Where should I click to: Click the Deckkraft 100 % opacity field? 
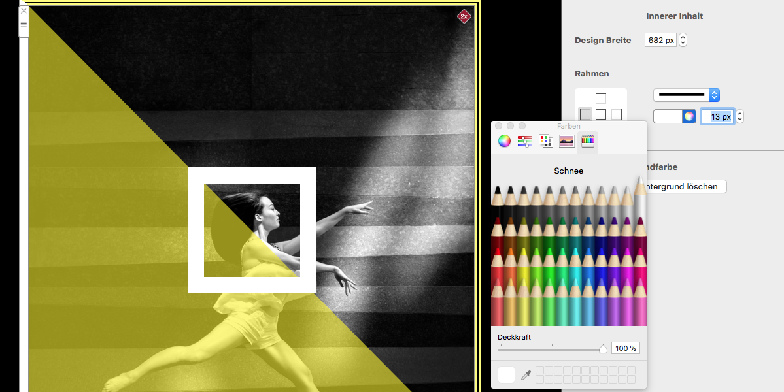[626, 348]
